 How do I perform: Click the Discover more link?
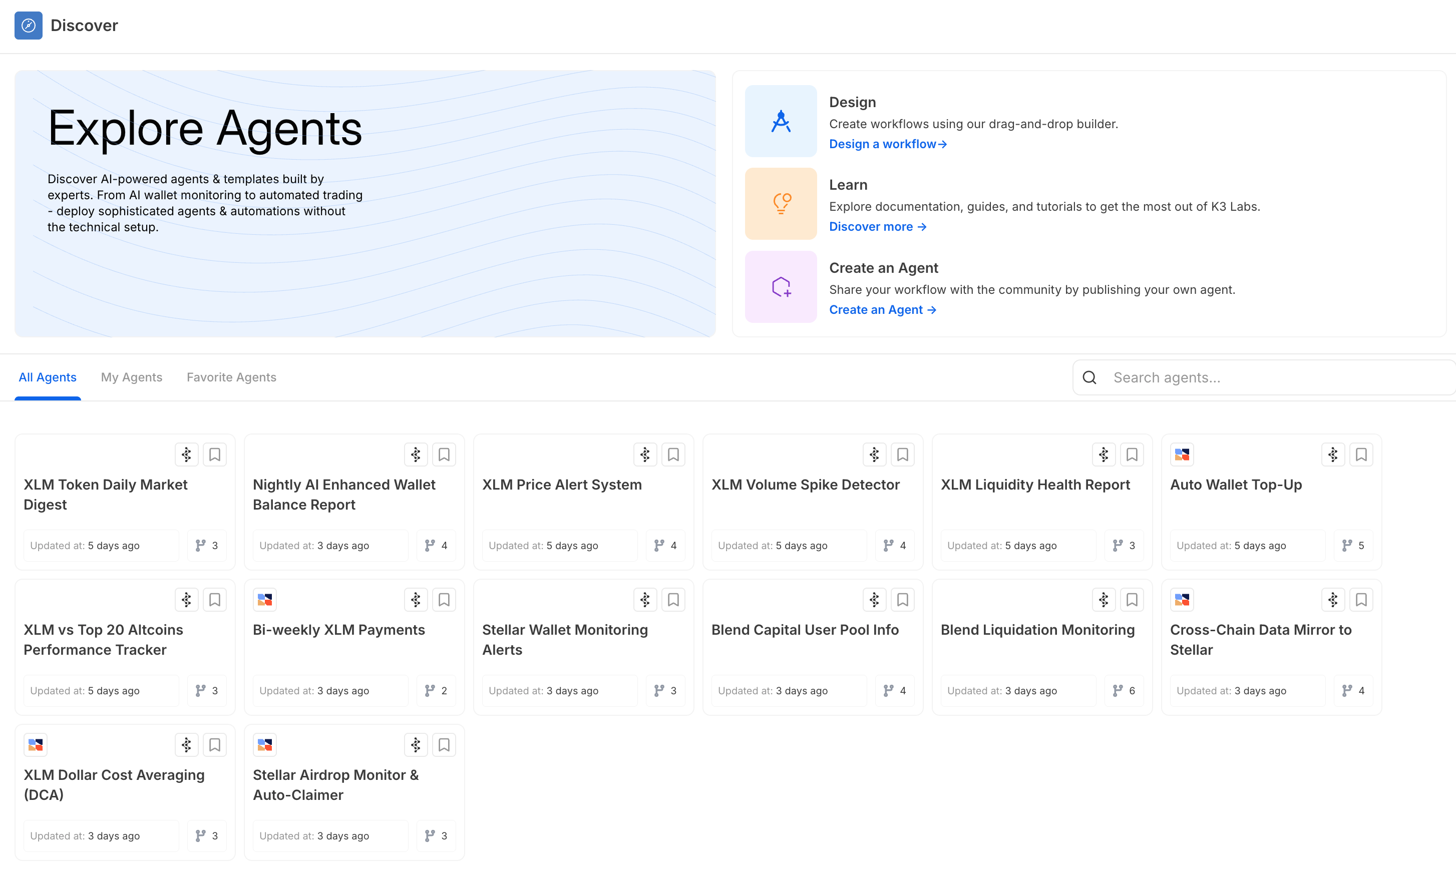[x=877, y=227]
